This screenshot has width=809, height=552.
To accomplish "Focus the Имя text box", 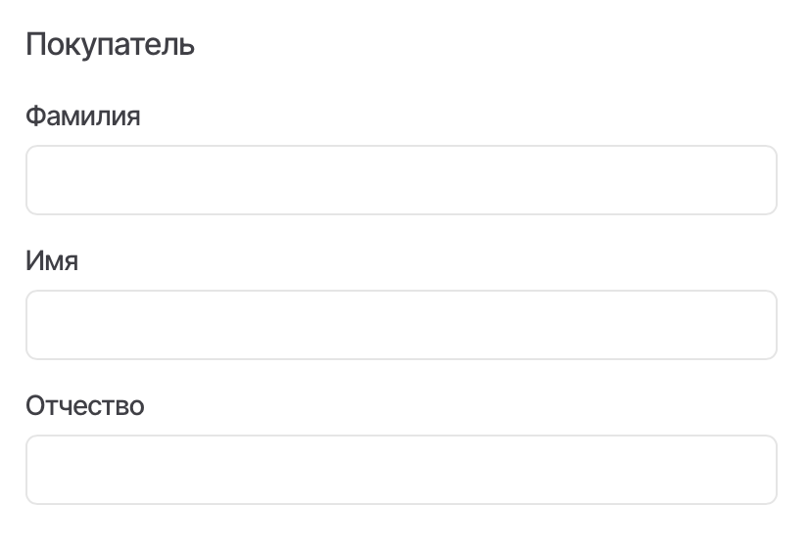I will 402,325.
